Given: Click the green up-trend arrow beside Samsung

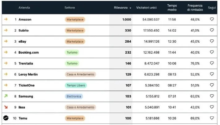Looking at the screenshot, I should click(x=6, y=96).
